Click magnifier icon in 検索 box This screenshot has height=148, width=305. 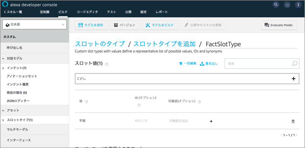pos(295,63)
